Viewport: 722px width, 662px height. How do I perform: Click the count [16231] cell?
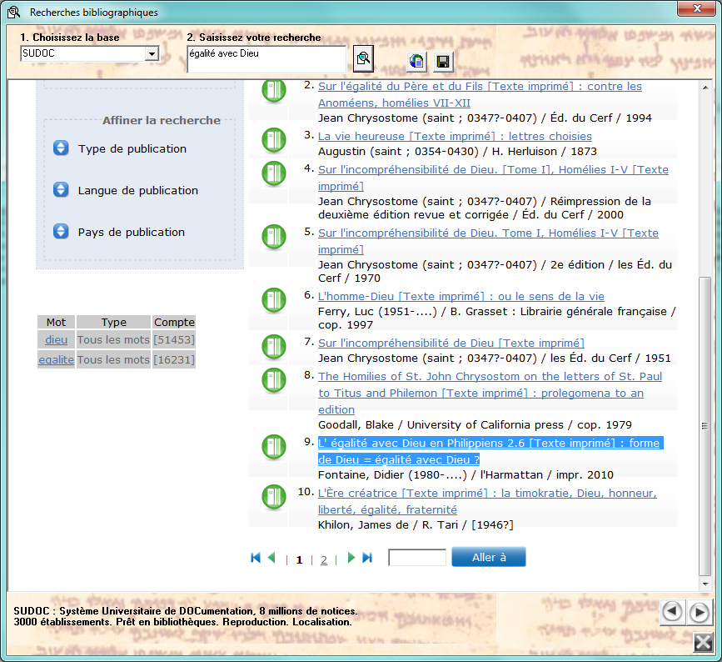[x=174, y=359]
